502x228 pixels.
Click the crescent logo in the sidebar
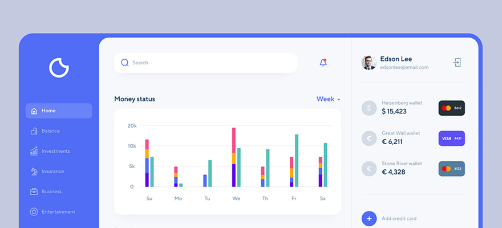click(x=59, y=67)
